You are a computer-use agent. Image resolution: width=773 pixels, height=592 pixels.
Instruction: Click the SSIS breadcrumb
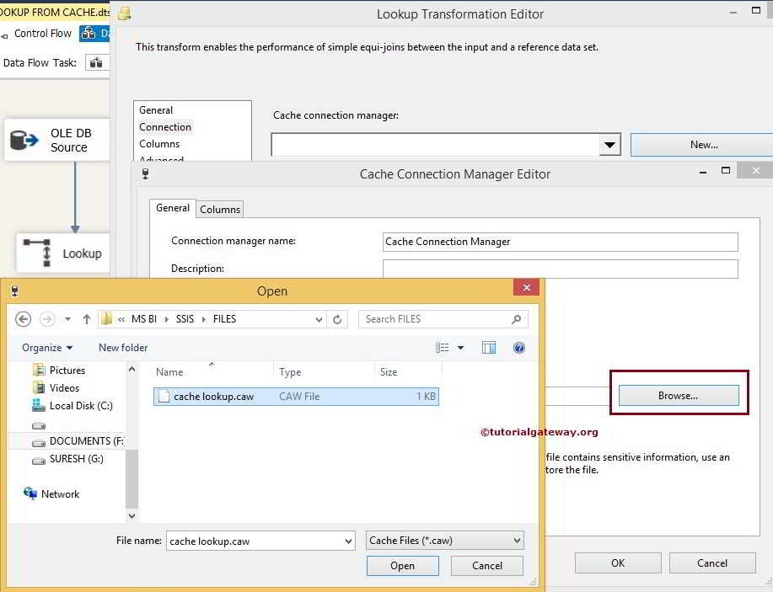pos(185,319)
